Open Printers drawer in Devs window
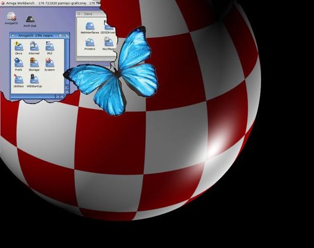Image resolution: width=314 pixels, height=248 pixels. pyautogui.click(x=90, y=43)
